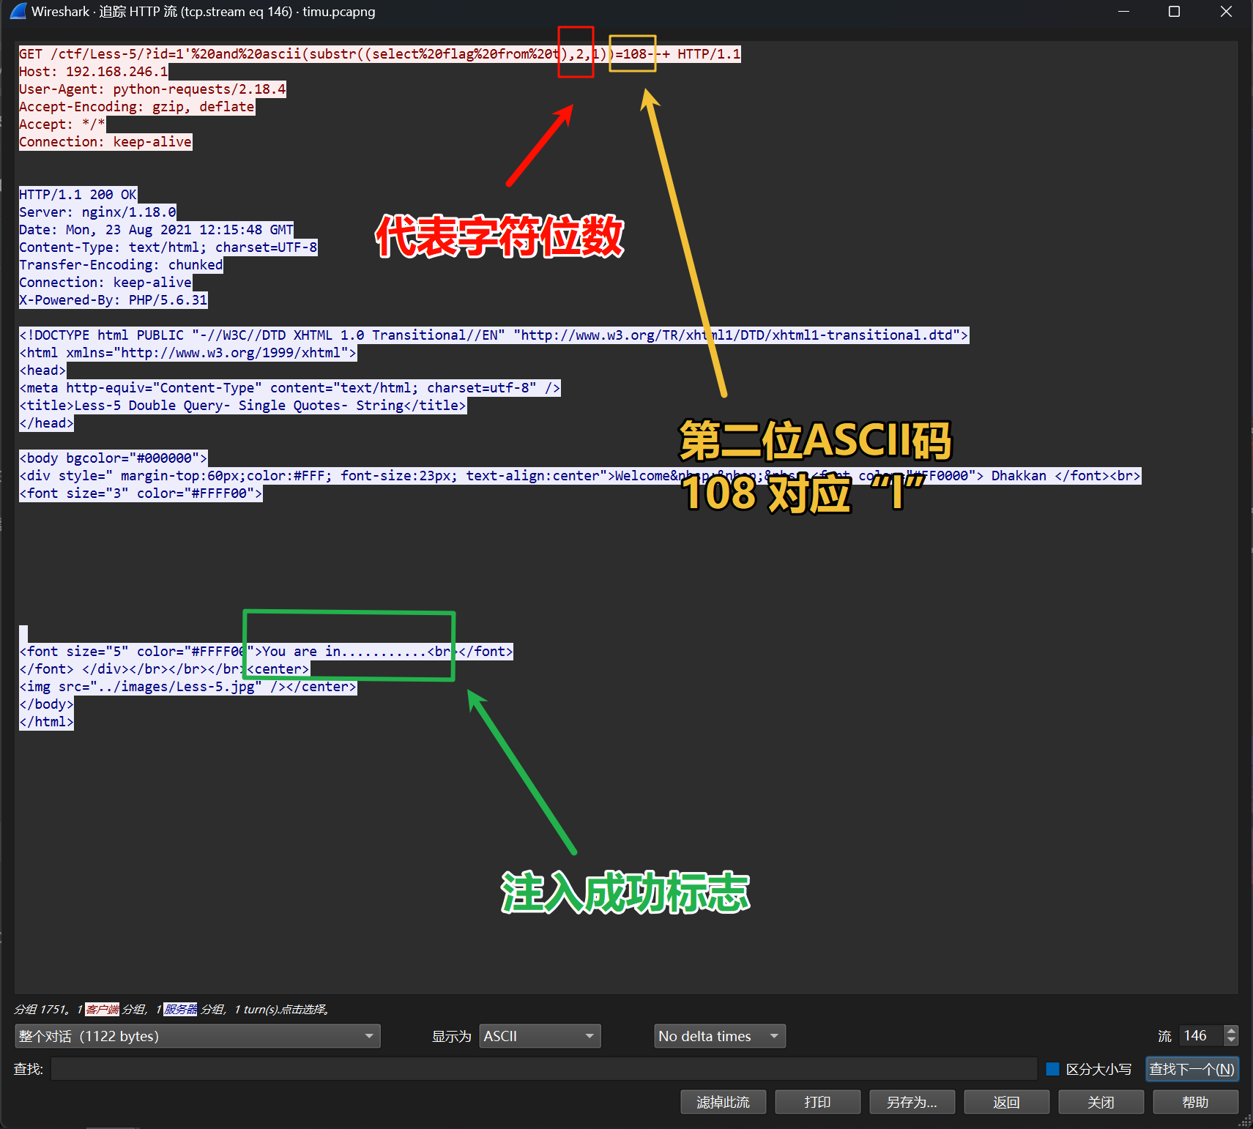Screen dimensions: 1253x1129
Task: Open the No delta times dropdown
Action: coord(718,1036)
